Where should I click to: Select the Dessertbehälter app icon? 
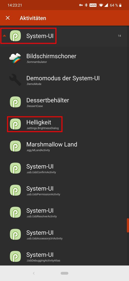[x=15, y=102]
